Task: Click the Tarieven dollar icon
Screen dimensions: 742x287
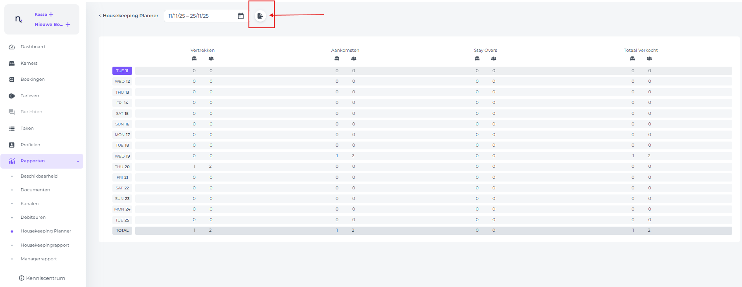Action: 12,96
